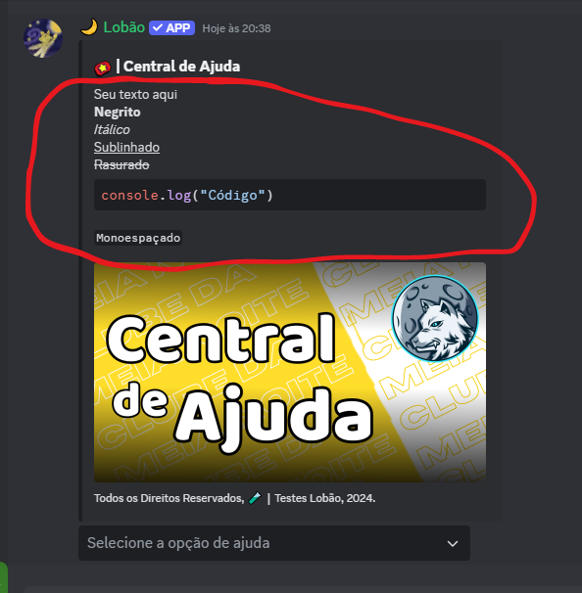Open the 'Selecione a opção de ajuda' select menu

tap(274, 543)
